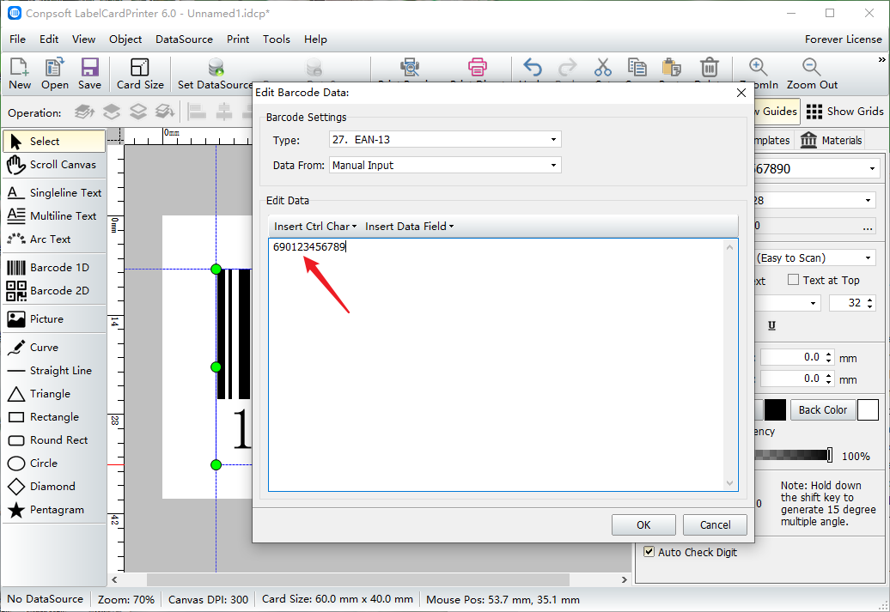Click the Print Preview toolbar icon

point(409,68)
